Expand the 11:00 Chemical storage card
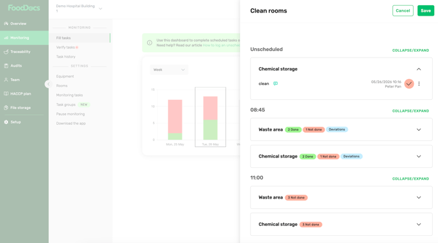438x243 pixels. pos(419,224)
